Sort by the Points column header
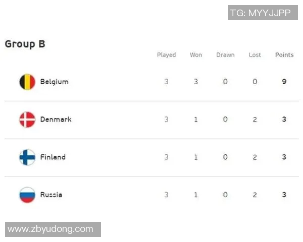This screenshot has width=303, height=242. (284, 55)
